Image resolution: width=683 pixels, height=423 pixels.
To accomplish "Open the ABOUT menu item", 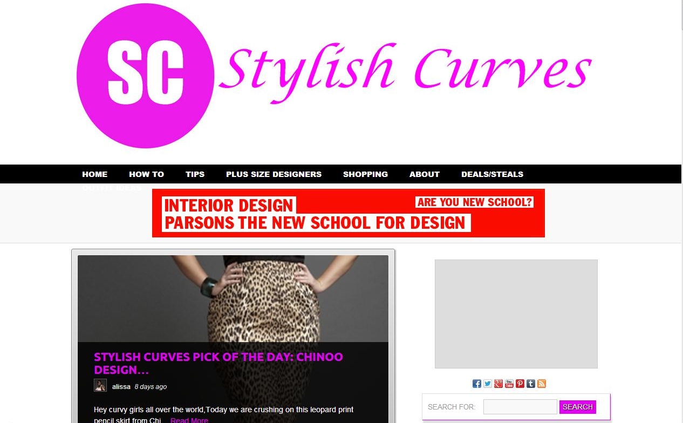I will click(425, 174).
